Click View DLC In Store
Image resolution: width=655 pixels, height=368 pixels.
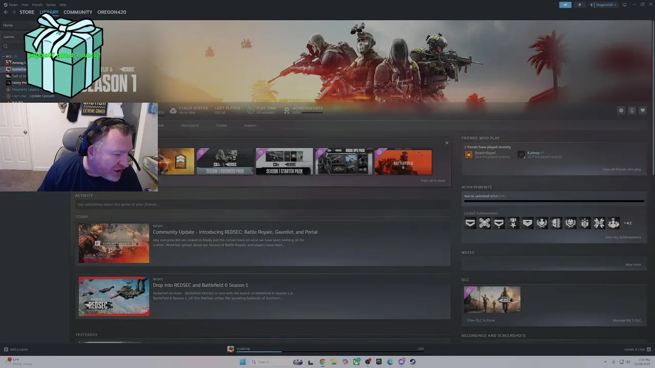coord(481,320)
